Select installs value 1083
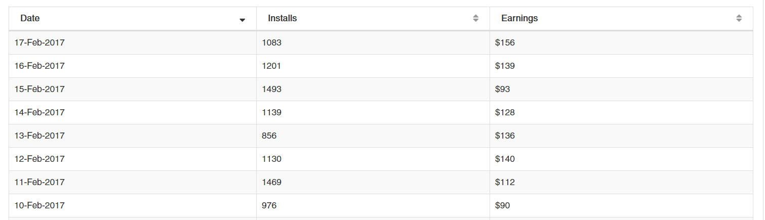This screenshot has width=765, height=220. tap(373, 43)
